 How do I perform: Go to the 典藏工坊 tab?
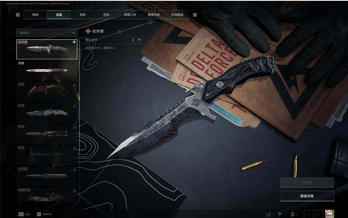click(x=130, y=15)
